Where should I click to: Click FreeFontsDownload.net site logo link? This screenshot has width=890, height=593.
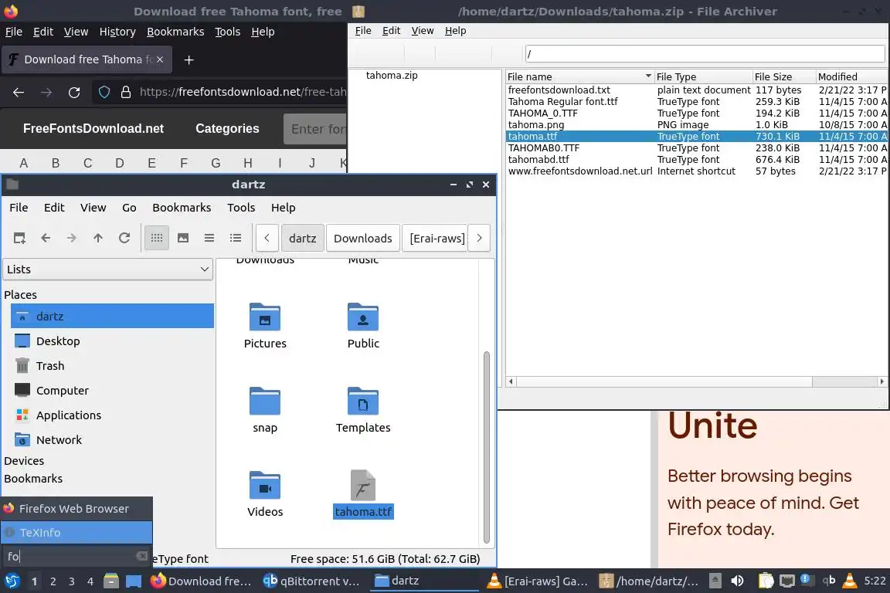click(x=93, y=129)
